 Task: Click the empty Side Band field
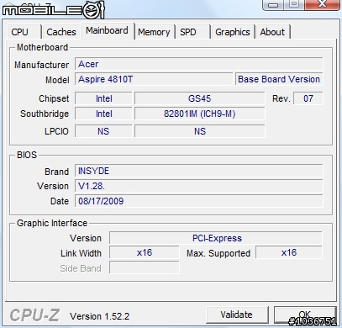point(145,268)
